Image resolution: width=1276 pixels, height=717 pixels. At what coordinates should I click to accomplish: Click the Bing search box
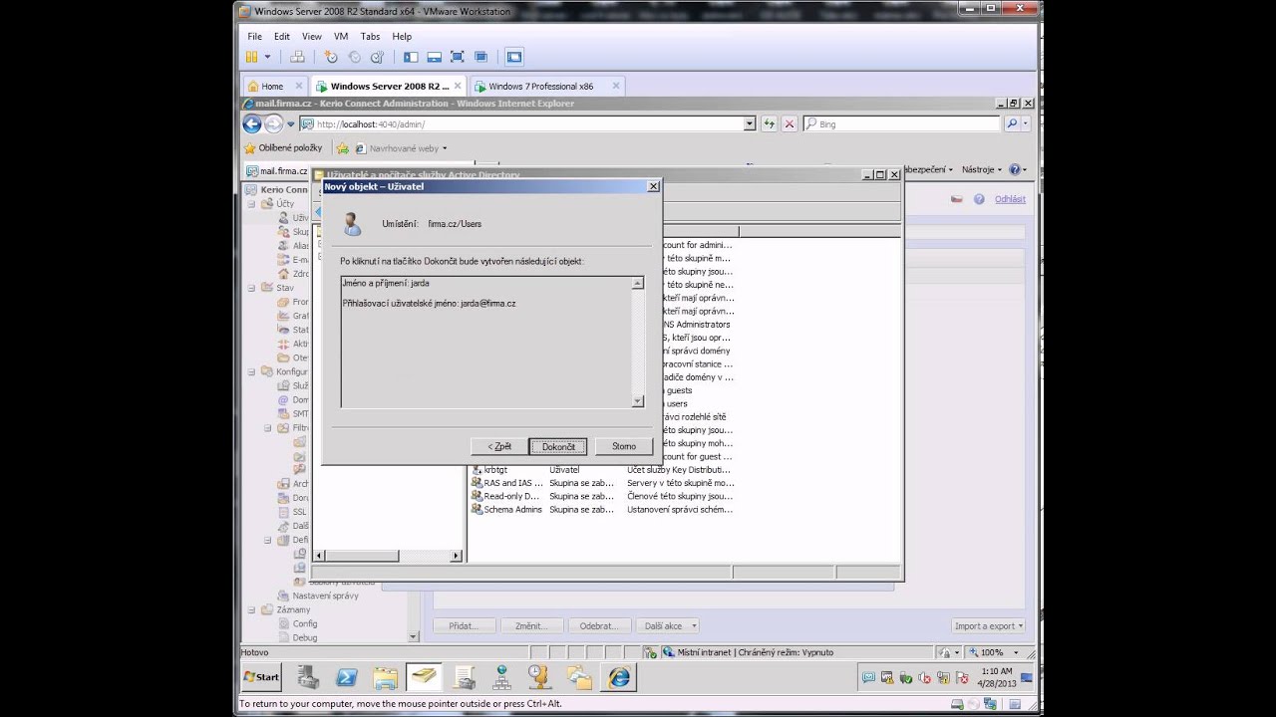tap(901, 124)
